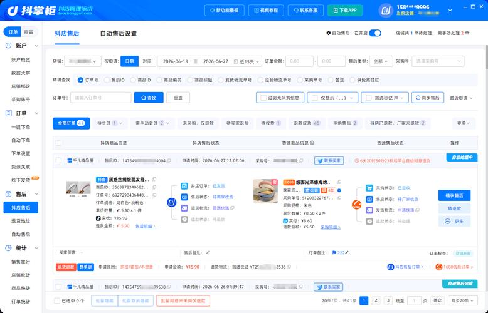
Task: Click the calendar icon in the date range
Action: [x=236, y=61]
